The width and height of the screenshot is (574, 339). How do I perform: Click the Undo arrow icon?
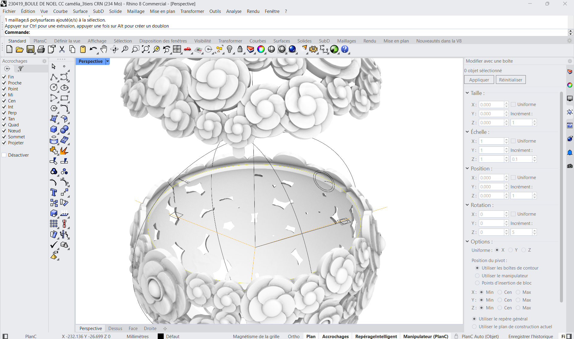pos(93,49)
